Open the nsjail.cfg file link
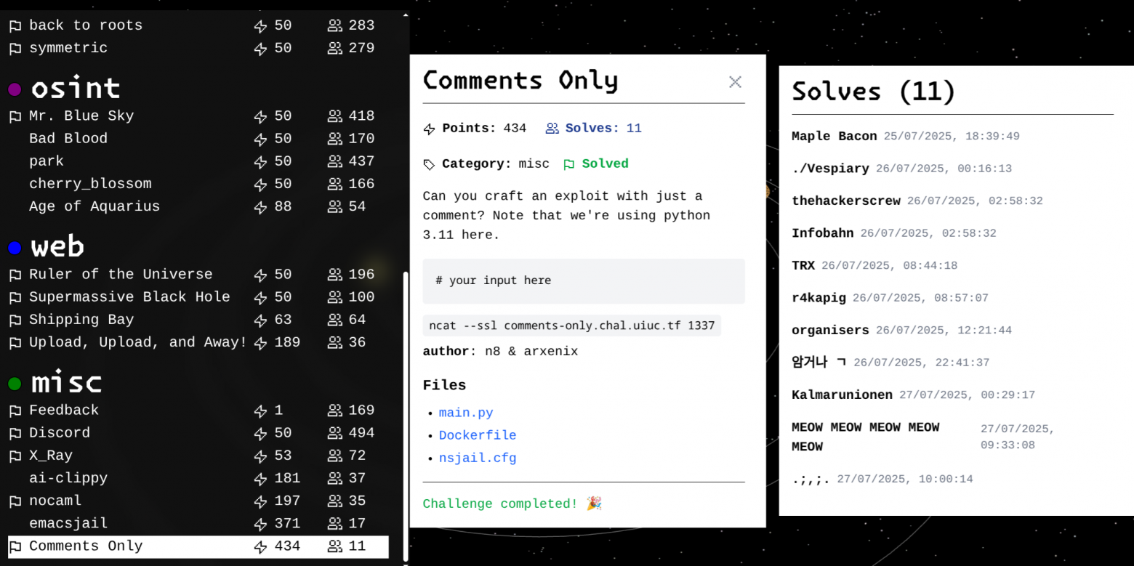The height and width of the screenshot is (566, 1134). coord(478,458)
